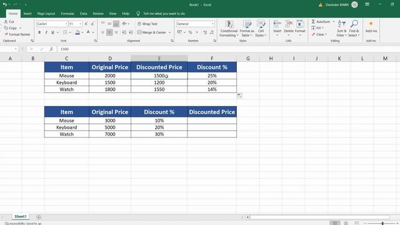Switch to the View tab
400x225 pixels.
pyautogui.click(x=112, y=14)
